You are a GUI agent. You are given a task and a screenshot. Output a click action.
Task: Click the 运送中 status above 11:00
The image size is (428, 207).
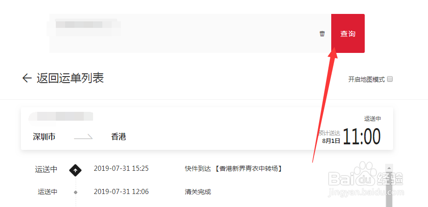pos(372,118)
